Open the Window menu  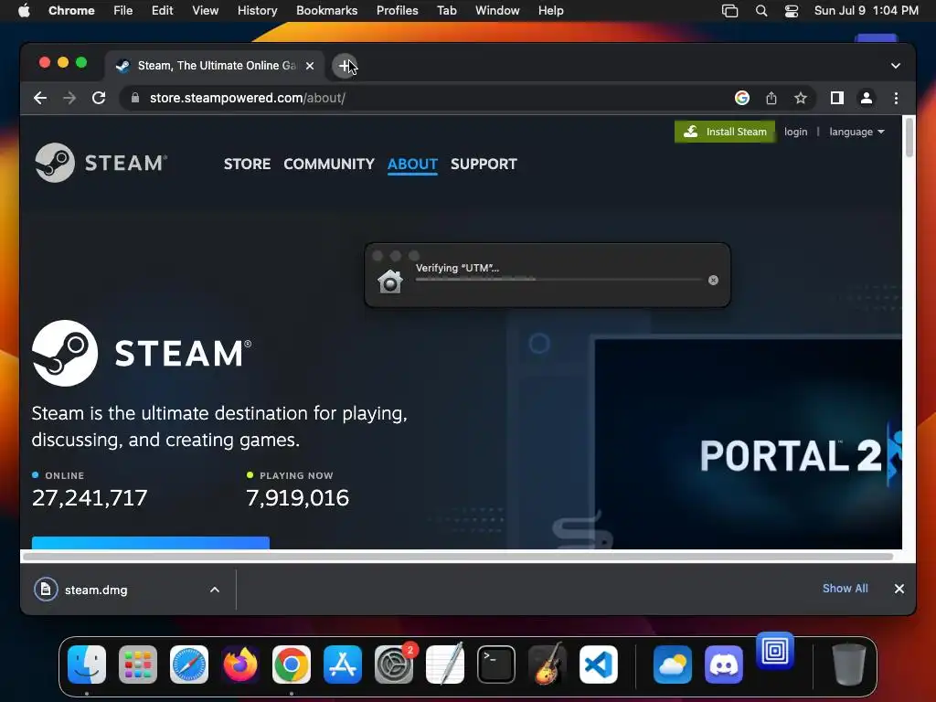[497, 11]
